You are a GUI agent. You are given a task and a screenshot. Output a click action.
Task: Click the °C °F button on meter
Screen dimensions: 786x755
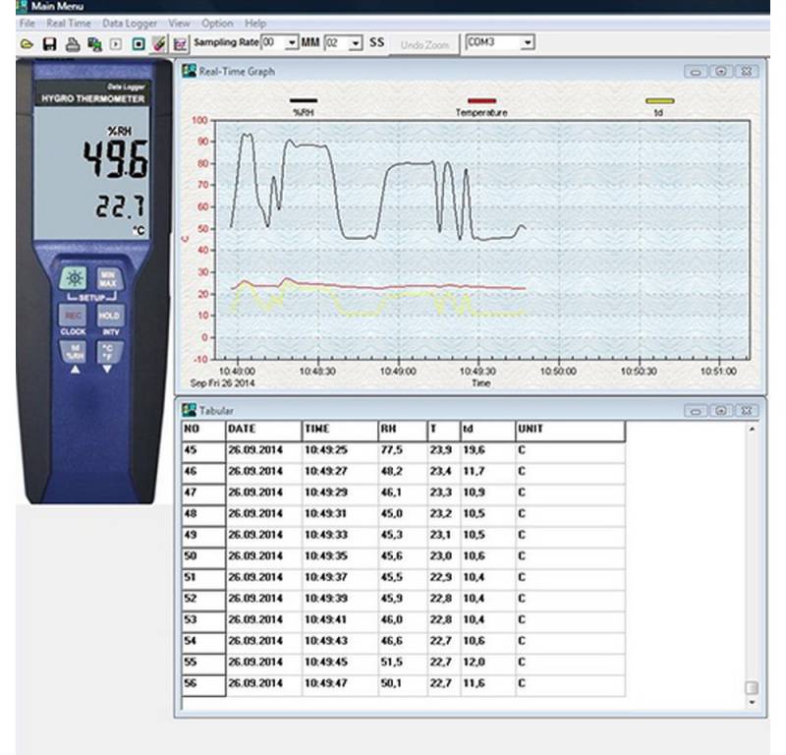pyautogui.click(x=108, y=352)
